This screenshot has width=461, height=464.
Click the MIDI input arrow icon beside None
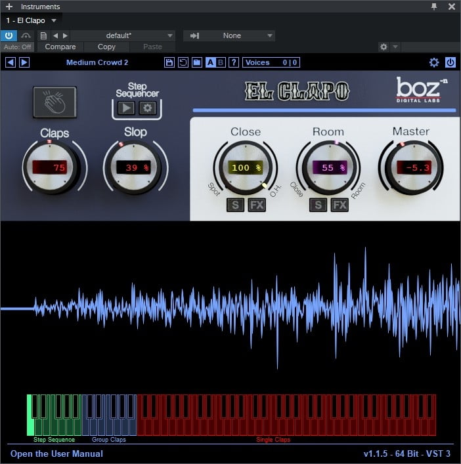coord(194,36)
